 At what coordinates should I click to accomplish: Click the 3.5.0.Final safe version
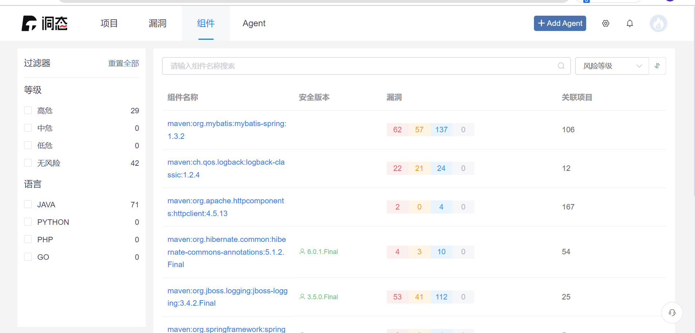(319, 297)
